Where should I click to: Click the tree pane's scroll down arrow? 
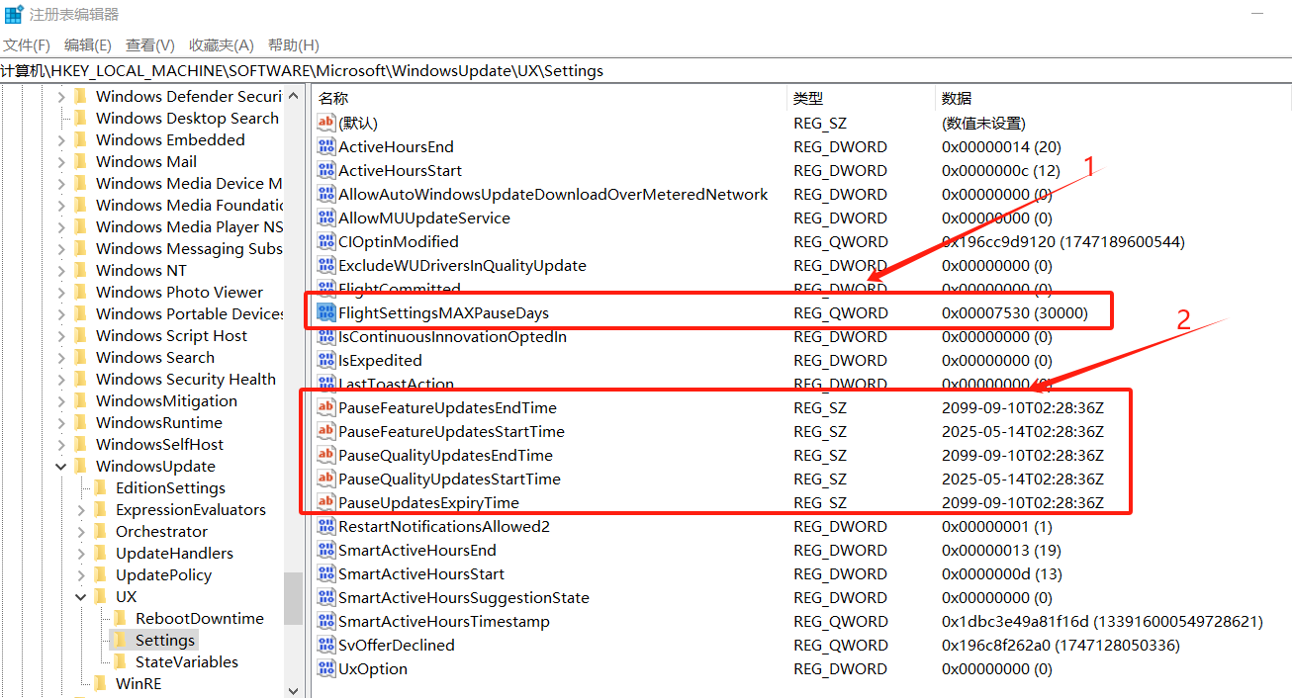pyautogui.click(x=293, y=690)
